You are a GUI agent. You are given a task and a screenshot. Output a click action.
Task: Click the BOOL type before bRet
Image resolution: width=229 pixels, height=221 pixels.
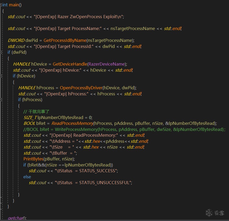tap(29, 123)
